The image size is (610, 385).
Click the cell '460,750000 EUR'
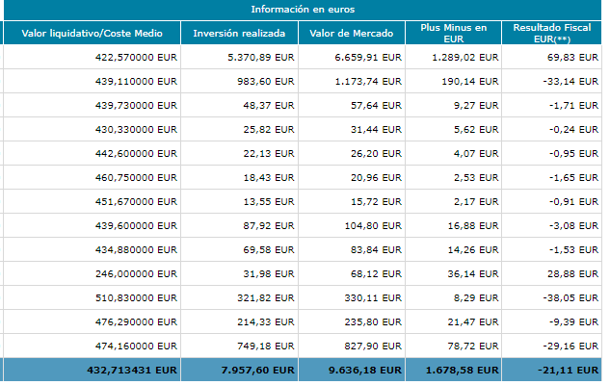(x=92, y=177)
